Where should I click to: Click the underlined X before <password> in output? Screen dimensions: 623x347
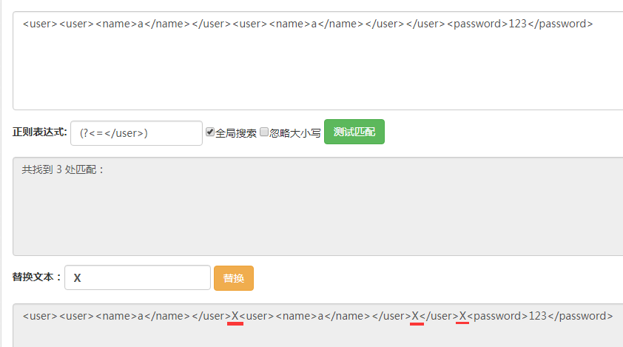click(462, 316)
